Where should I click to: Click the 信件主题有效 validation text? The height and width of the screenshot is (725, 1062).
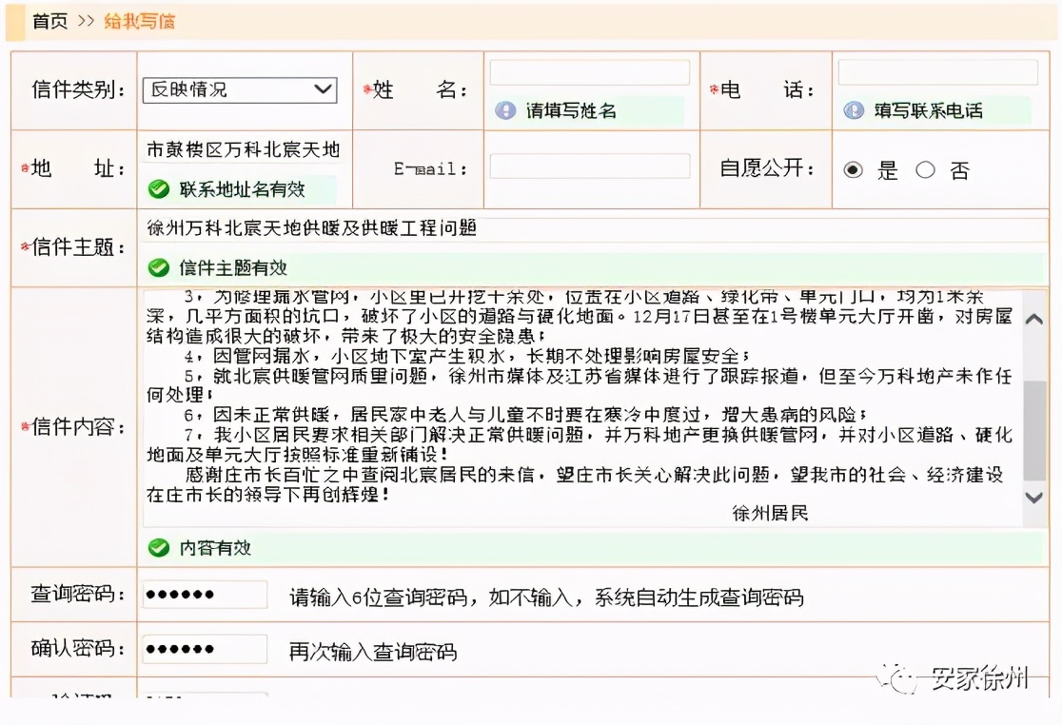coord(233,268)
